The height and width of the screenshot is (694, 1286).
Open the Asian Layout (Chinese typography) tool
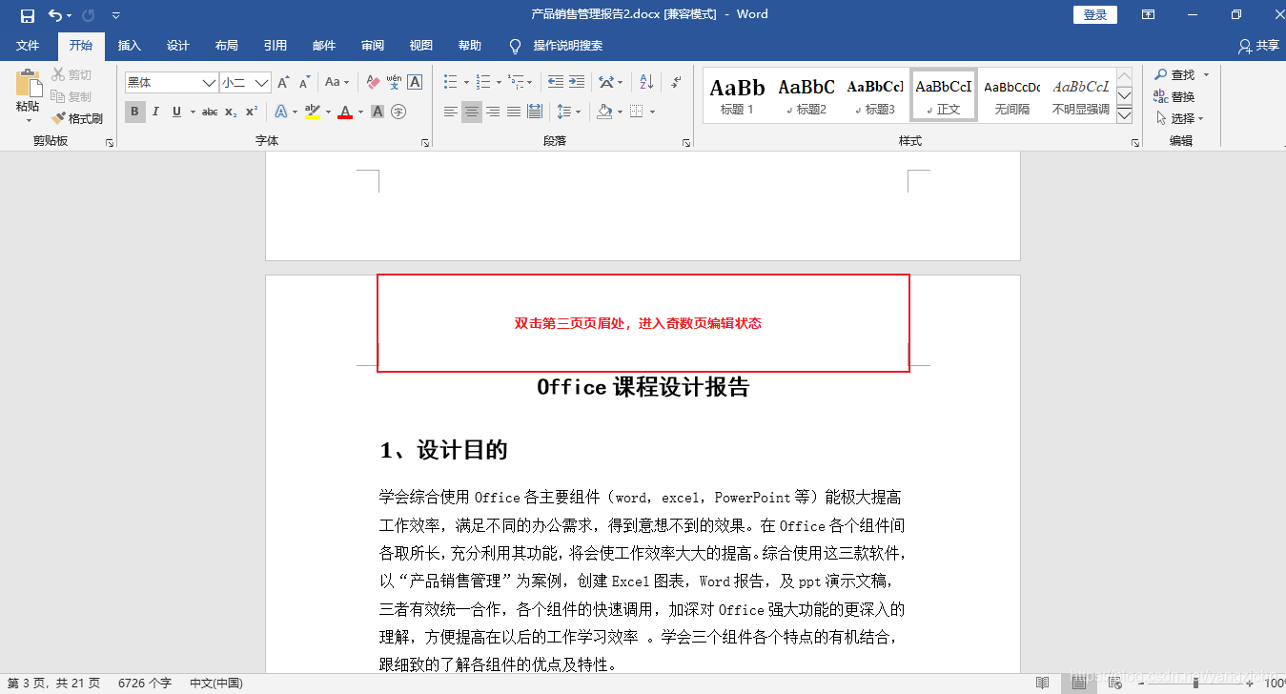(x=606, y=83)
